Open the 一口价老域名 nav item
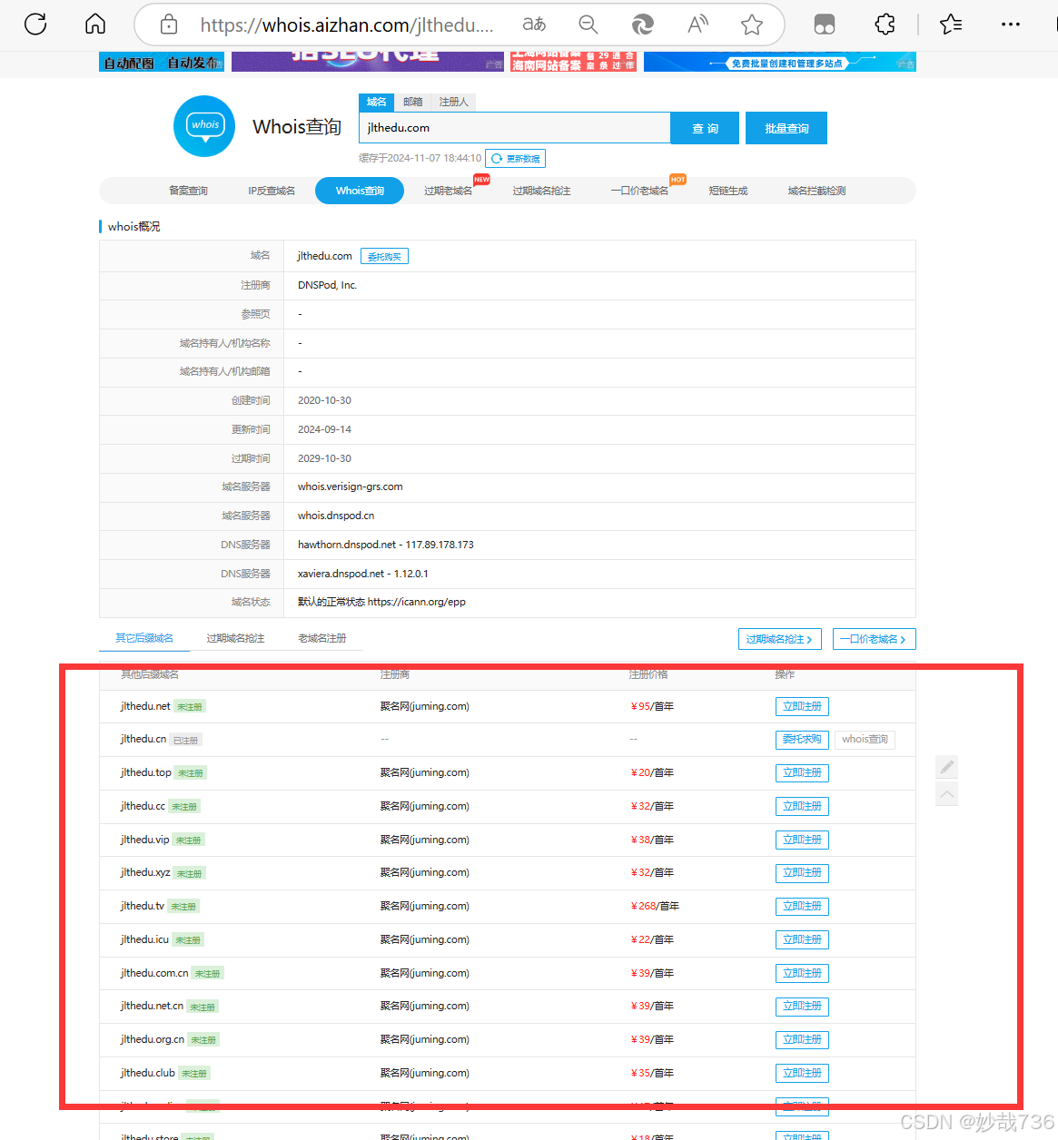Image resolution: width=1058 pixels, height=1140 pixels. point(640,191)
